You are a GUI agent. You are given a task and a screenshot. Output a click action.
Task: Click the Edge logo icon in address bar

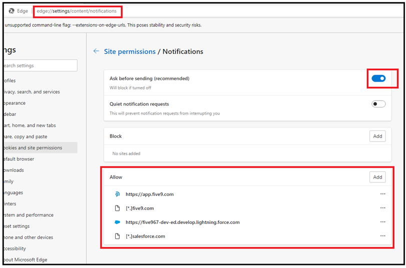pos(12,11)
